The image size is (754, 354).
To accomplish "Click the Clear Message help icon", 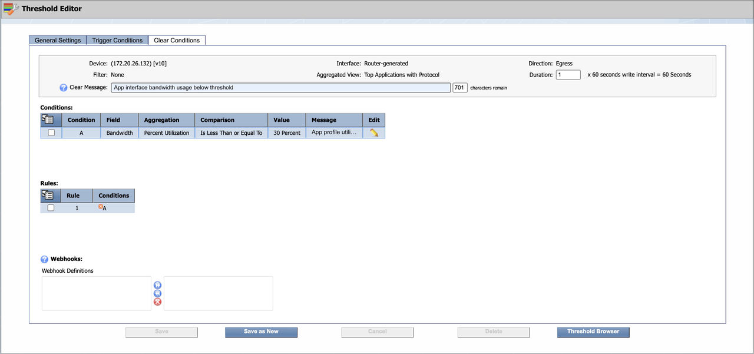I will coord(64,88).
